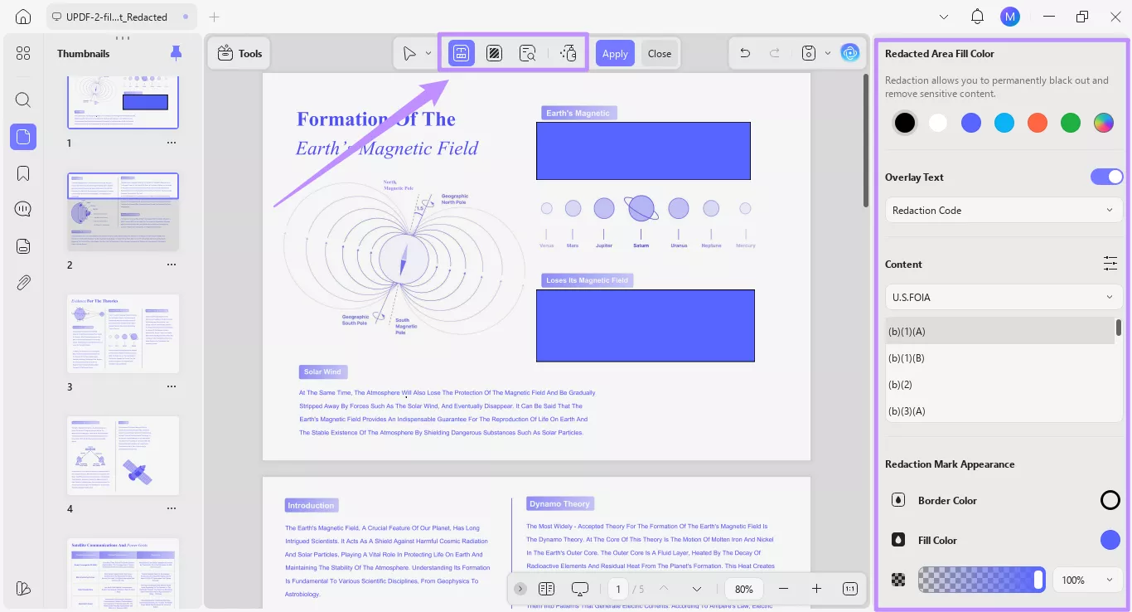Open the Layers panel icon

[23, 588]
